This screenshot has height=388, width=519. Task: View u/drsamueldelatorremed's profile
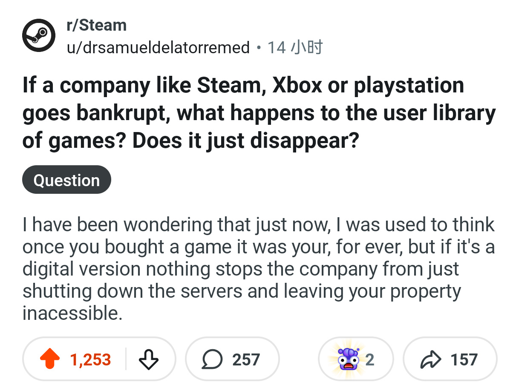(x=158, y=47)
